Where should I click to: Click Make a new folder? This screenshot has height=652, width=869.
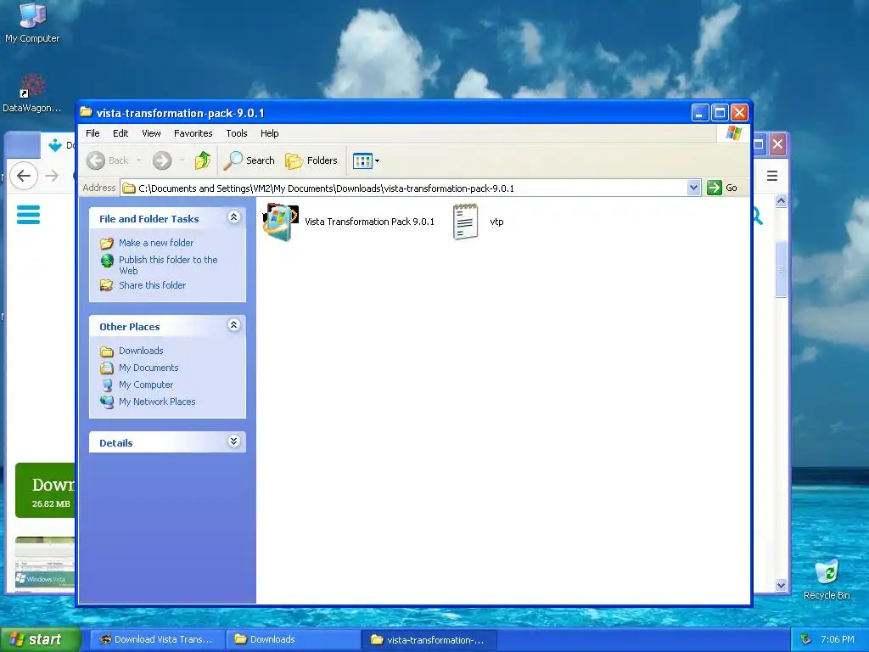[x=156, y=243]
